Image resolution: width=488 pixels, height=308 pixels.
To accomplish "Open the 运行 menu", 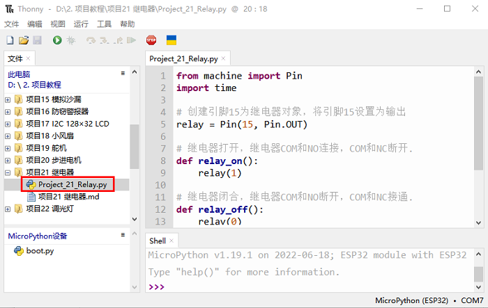I will click(81, 24).
